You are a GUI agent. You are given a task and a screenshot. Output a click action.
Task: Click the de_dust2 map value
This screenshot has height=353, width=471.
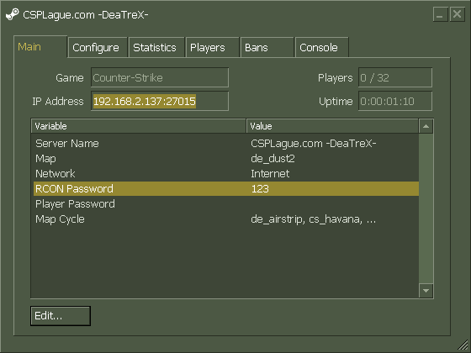pyautogui.click(x=273, y=159)
